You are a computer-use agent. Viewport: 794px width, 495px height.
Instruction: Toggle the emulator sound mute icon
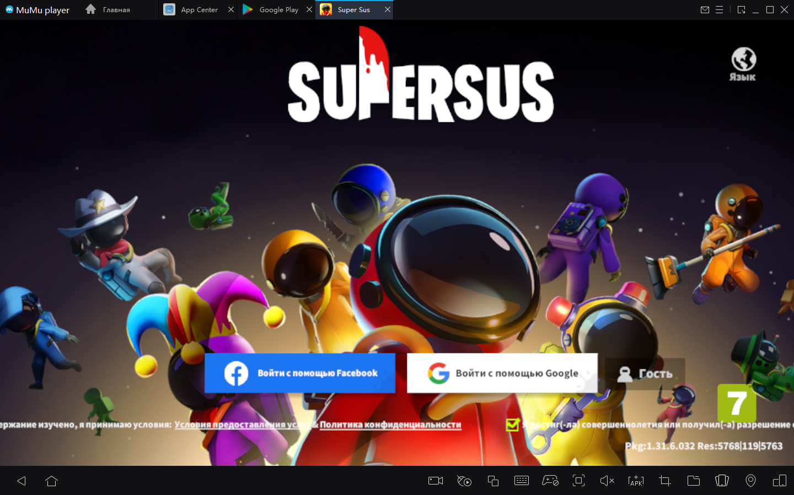pos(607,481)
